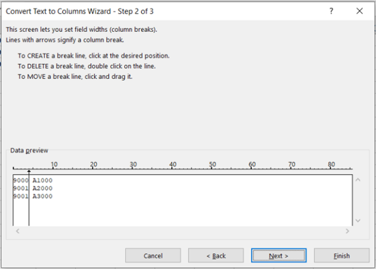This screenshot has width=376, height=269.
Task: Click the Help question mark icon
Action: [332, 11]
